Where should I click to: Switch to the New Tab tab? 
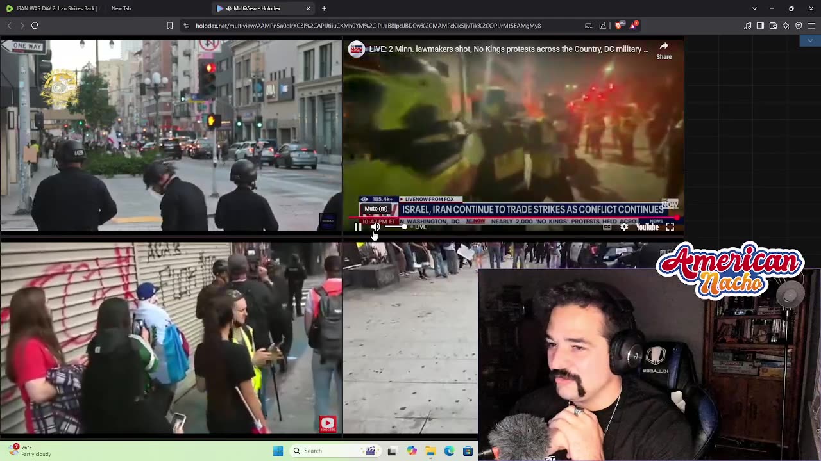point(121,8)
